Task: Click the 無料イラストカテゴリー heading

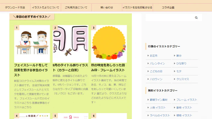Action: point(163,91)
